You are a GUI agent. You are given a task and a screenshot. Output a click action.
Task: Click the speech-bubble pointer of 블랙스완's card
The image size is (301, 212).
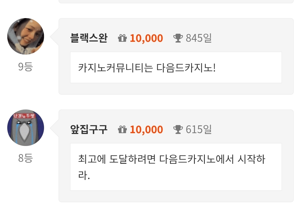pos(55,36)
